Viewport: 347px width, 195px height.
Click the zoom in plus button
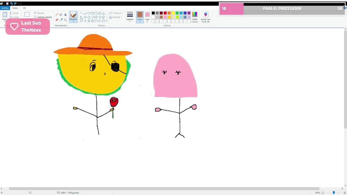tap(345, 193)
